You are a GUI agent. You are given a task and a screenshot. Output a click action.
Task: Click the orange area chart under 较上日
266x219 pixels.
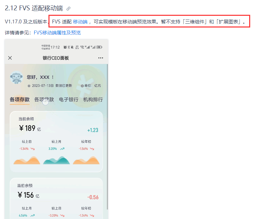click(26, 160)
